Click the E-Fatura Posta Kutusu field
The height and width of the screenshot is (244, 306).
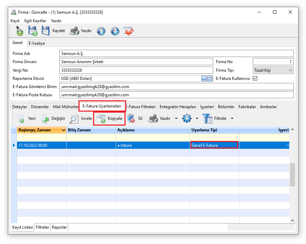click(176, 95)
